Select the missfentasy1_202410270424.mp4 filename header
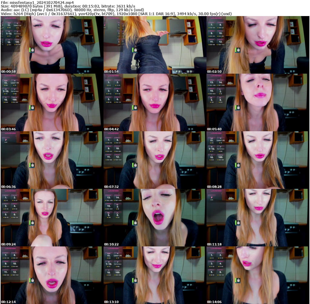 [x=36, y=2]
